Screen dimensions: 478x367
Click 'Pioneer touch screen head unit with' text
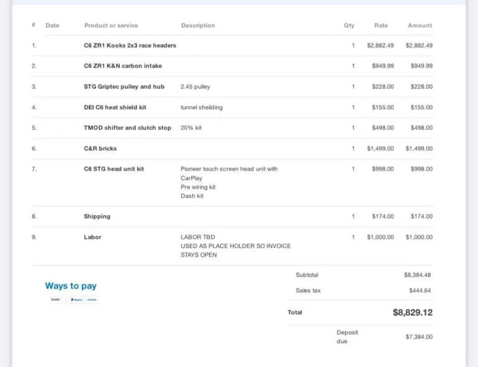[x=229, y=169]
